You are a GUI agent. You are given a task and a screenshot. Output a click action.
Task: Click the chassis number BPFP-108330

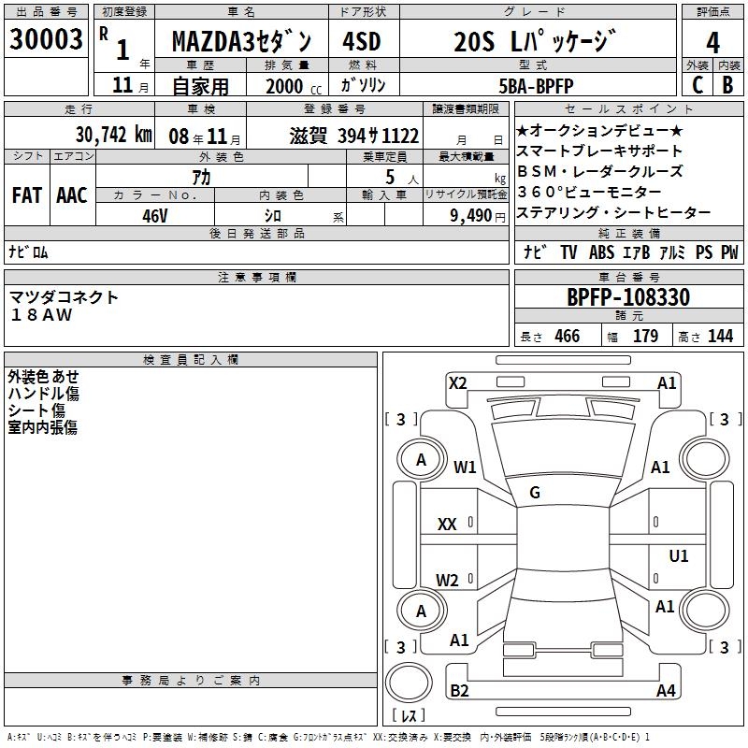click(x=628, y=296)
